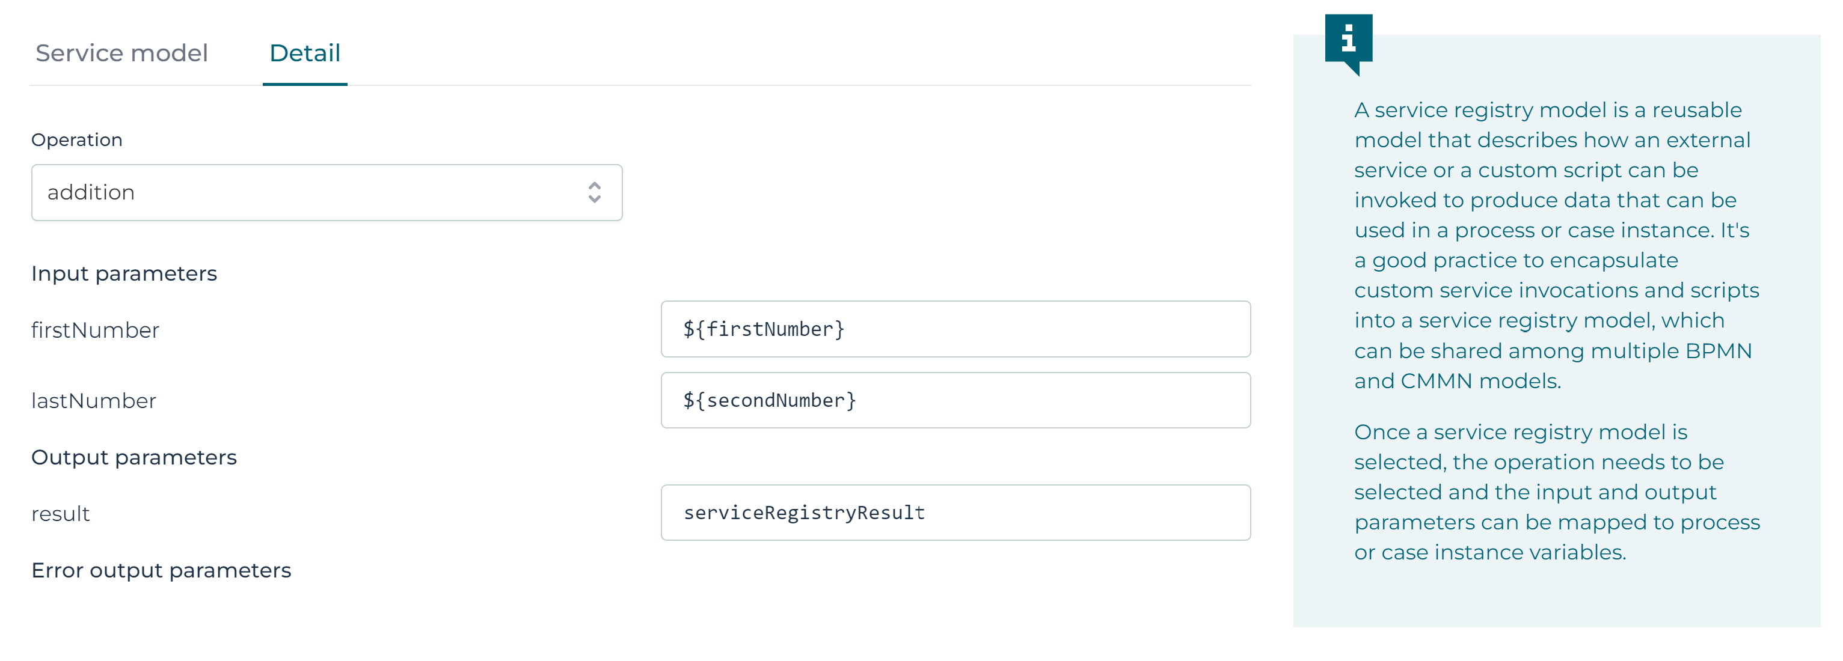Open the Operation dropdown showing addition

327,192
